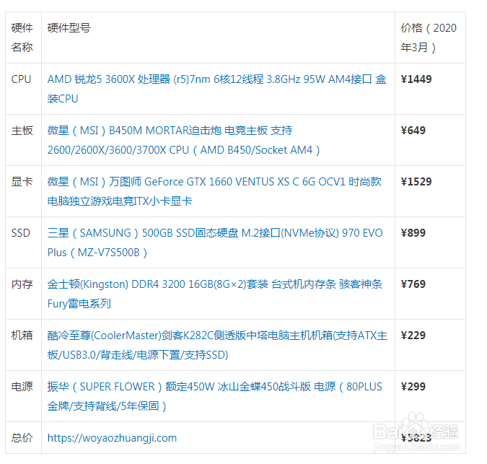Open the 三星 970 EVO Plus SSD link
This screenshot has height=464, width=487.
coord(215,242)
